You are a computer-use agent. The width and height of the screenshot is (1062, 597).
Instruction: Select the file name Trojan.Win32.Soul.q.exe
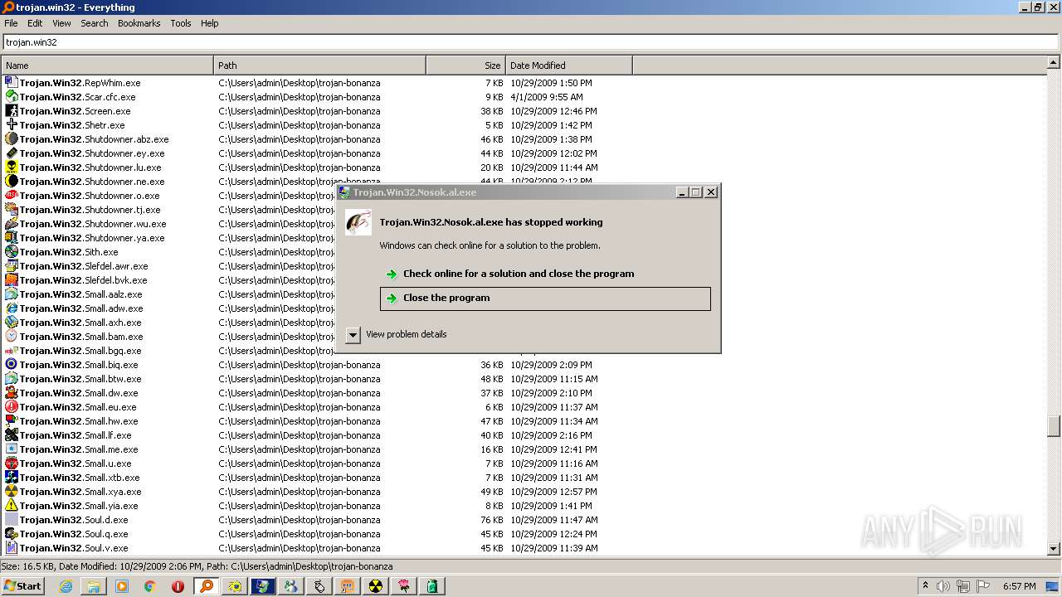coord(74,534)
